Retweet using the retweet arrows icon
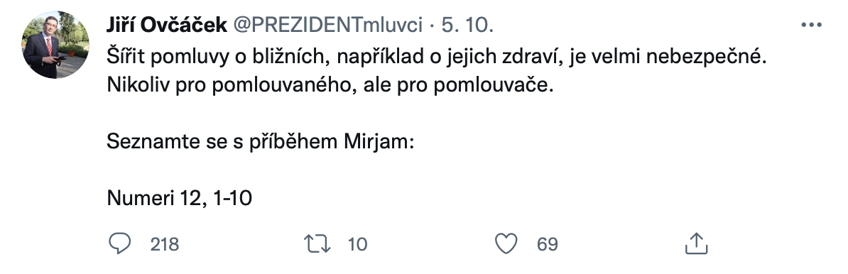 [x=317, y=243]
